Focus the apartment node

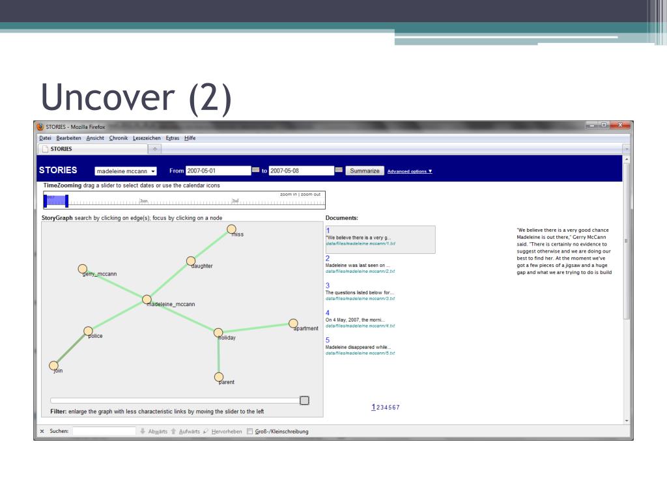click(x=293, y=323)
